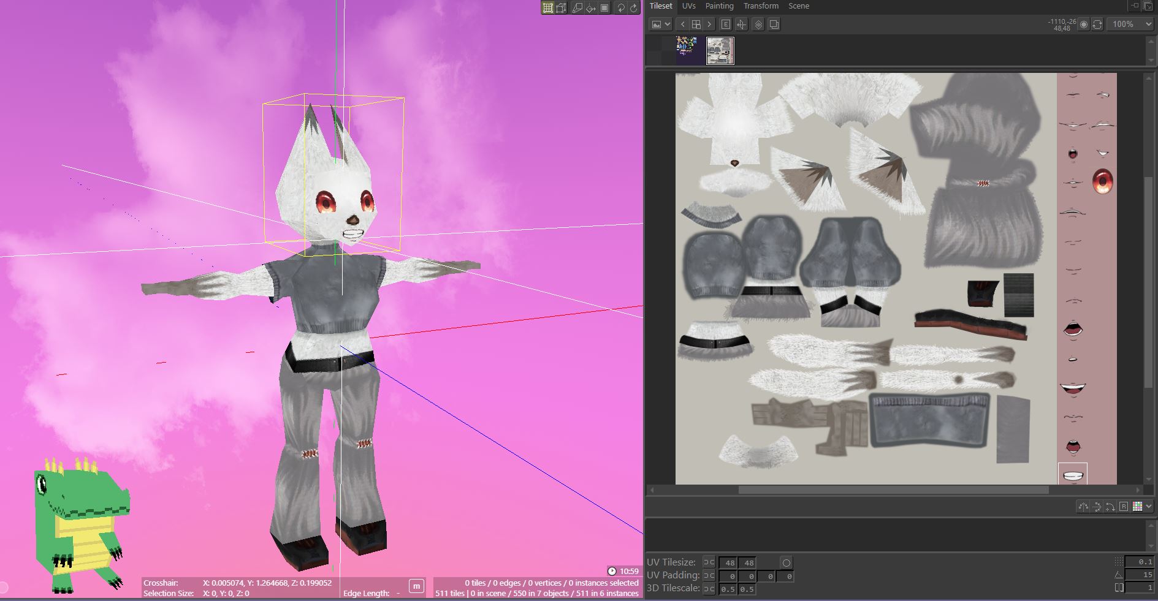Select the grid/tile mode tool
This screenshot has width=1158, height=601.
(x=547, y=9)
